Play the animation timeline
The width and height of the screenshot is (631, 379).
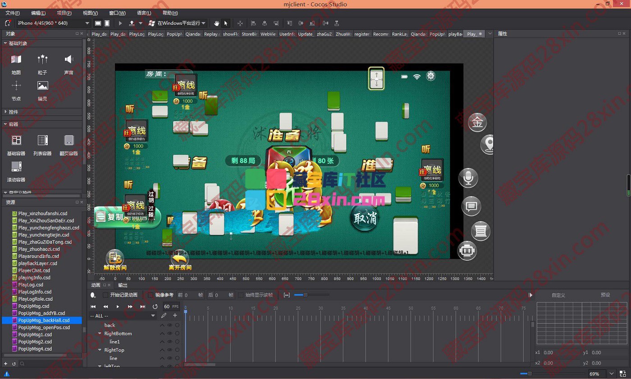pyautogui.click(x=118, y=307)
